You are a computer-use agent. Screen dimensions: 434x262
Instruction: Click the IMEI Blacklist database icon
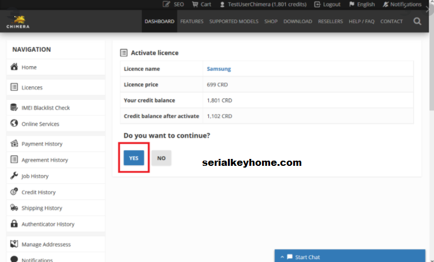[14, 107]
